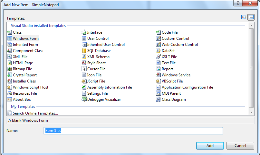The width and height of the screenshot is (260, 155).
Task: Select the User Control icon
Action: click(x=84, y=38)
